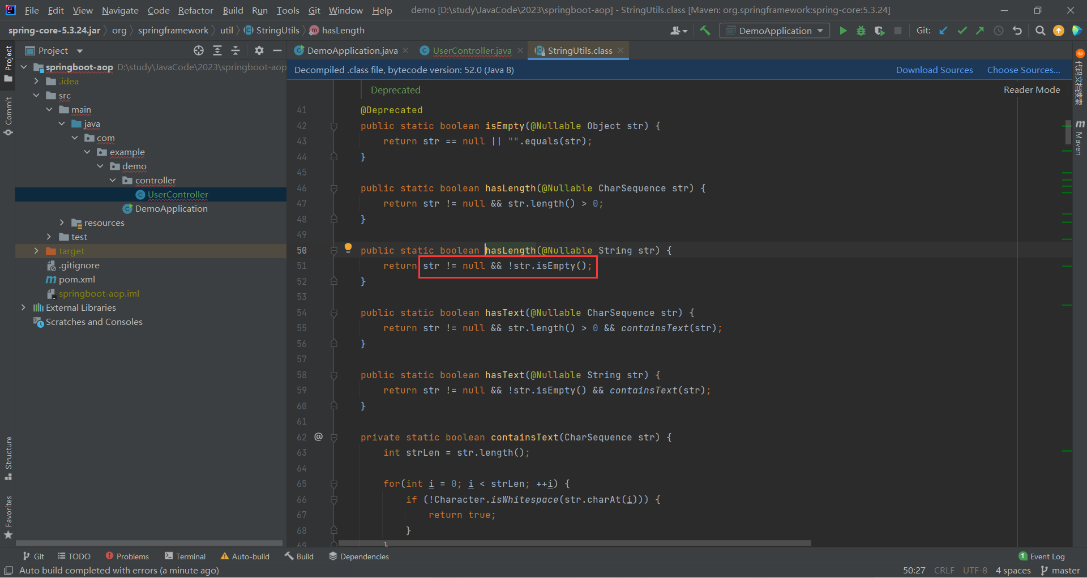Update project from Git (blue arrow)
This screenshot has width=1087, height=578.
(944, 31)
